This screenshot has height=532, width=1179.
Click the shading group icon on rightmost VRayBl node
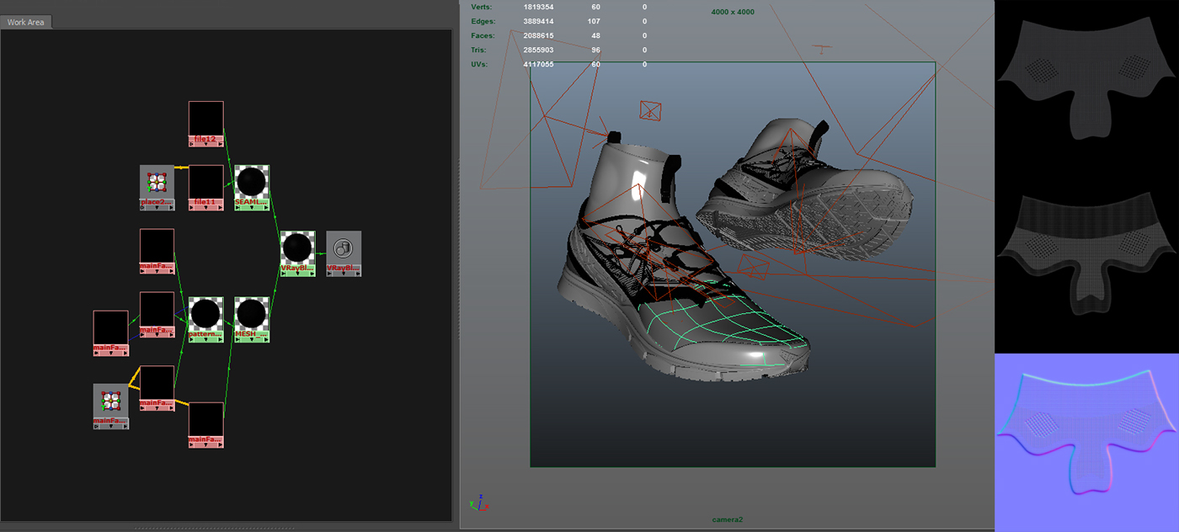point(343,247)
